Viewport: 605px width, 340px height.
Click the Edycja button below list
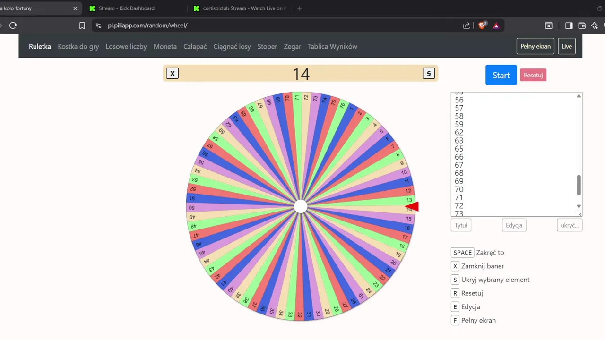(514, 225)
